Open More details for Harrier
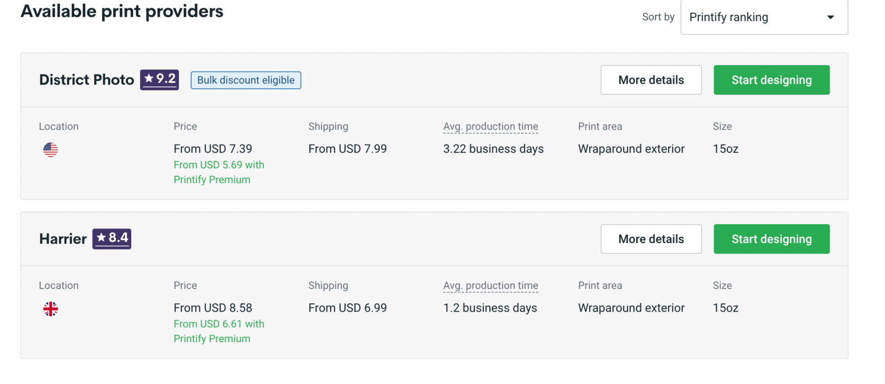The image size is (885, 384). point(651,239)
